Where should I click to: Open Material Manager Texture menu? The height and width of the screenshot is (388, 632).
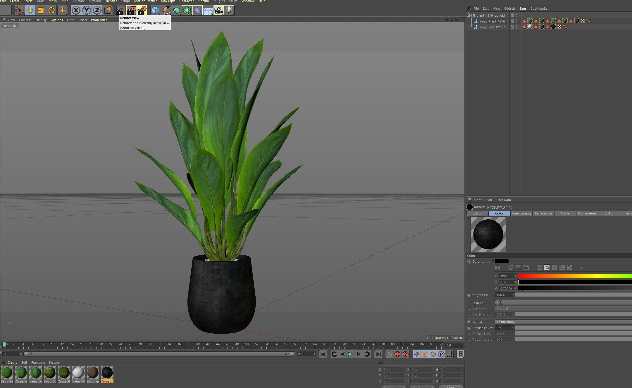pyautogui.click(x=54, y=363)
